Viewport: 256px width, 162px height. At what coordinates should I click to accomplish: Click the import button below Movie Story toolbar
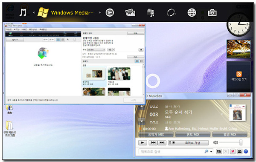point(15,40)
